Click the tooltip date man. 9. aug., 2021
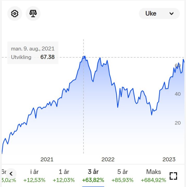 [33, 49]
